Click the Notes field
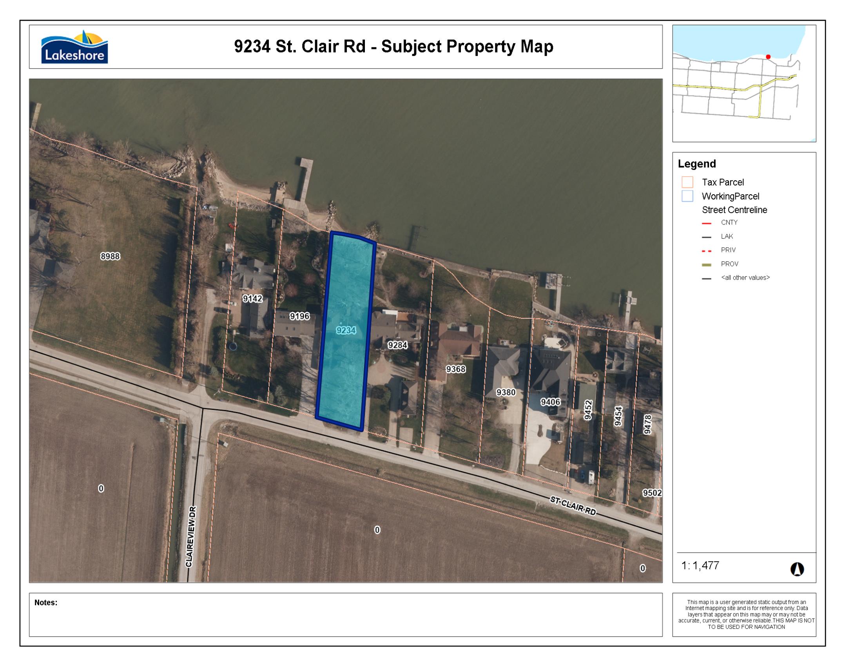845x666 pixels. 345,614
